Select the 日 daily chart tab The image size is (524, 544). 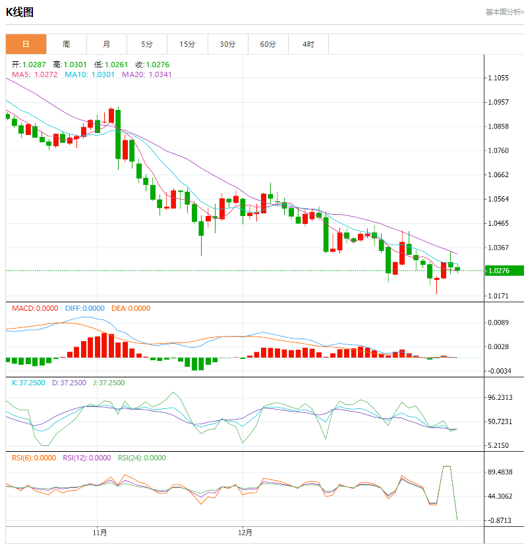point(26,44)
